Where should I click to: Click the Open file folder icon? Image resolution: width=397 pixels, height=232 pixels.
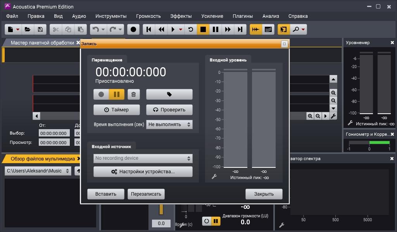click(x=28, y=29)
